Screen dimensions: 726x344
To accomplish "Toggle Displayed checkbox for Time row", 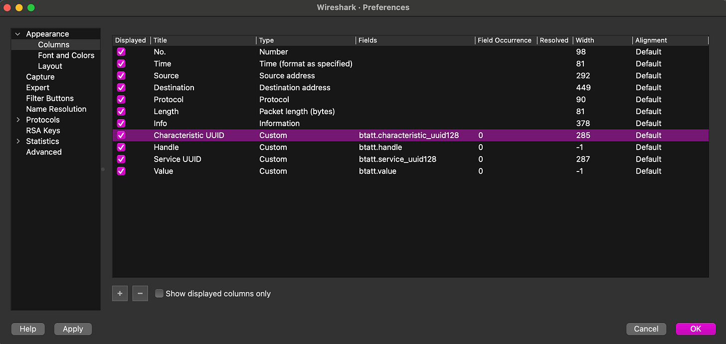I will pyautogui.click(x=121, y=64).
